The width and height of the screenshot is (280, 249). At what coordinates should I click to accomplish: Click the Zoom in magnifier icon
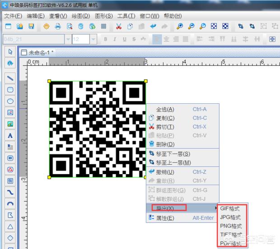coord(180,27)
